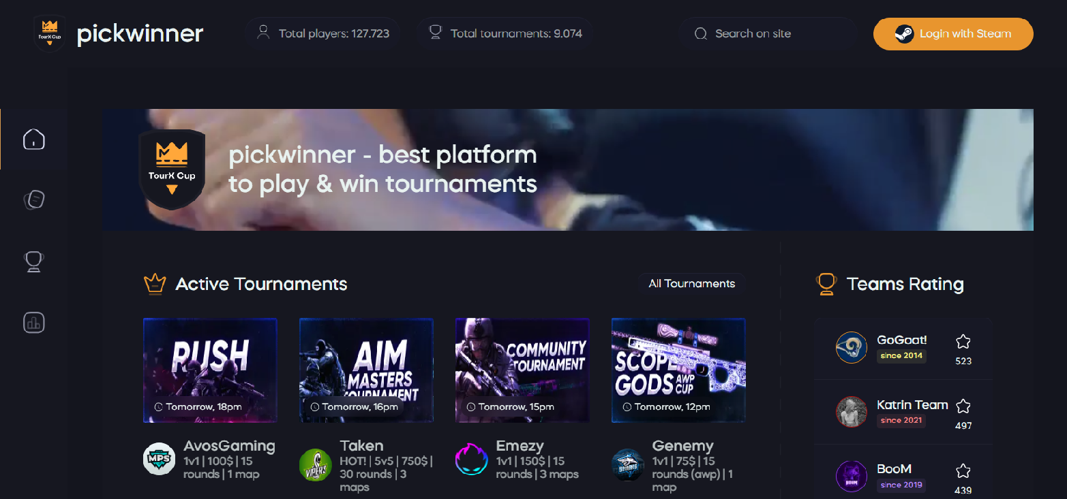Click the Active Tournaments crown icon
The image size is (1067, 499).
tap(155, 284)
